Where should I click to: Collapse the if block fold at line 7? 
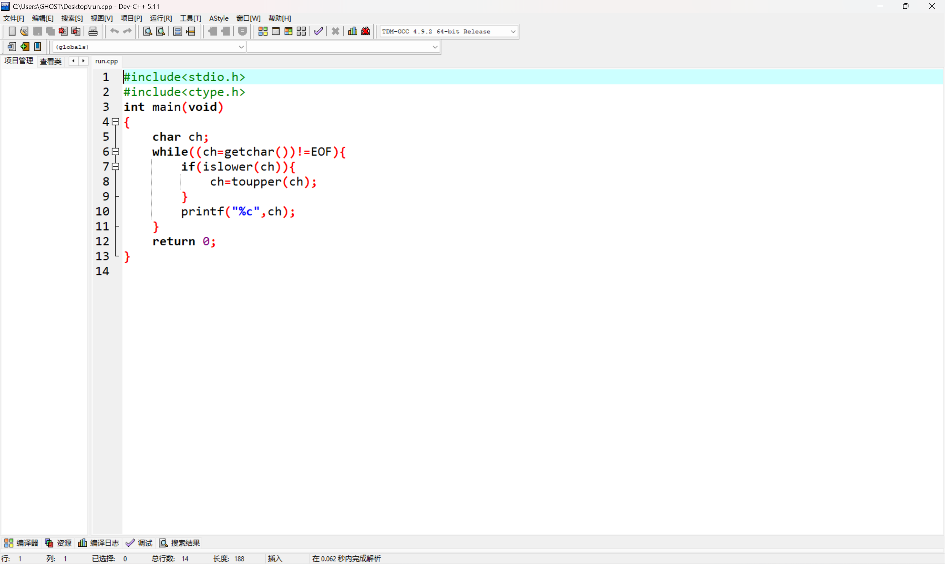point(116,166)
